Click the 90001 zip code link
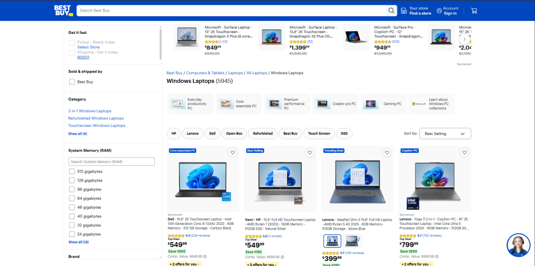The height and width of the screenshot is (266, 535). click(x=83, y=57)
